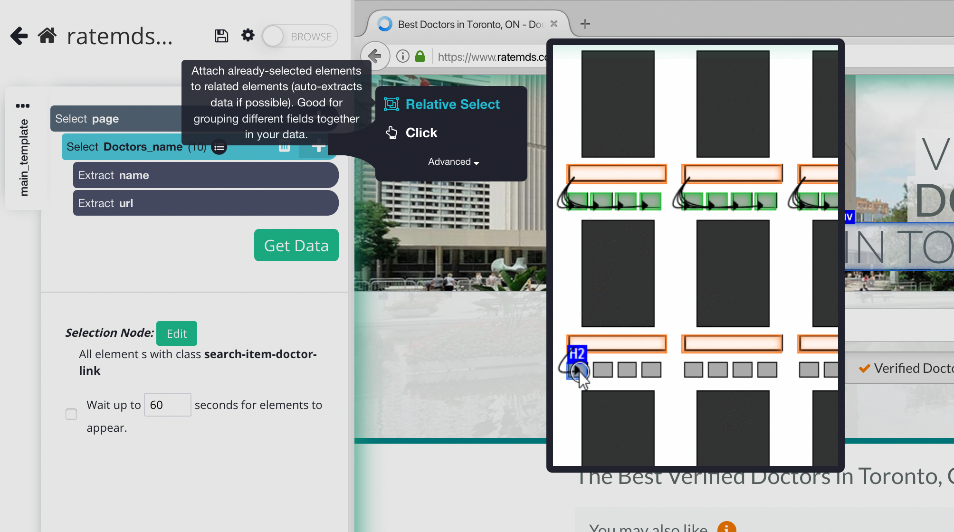Image resolution: width=954 pixels, height=532 pixels.
Task: Save project with the floppy disk icon
Action: [x=221, y=36]
